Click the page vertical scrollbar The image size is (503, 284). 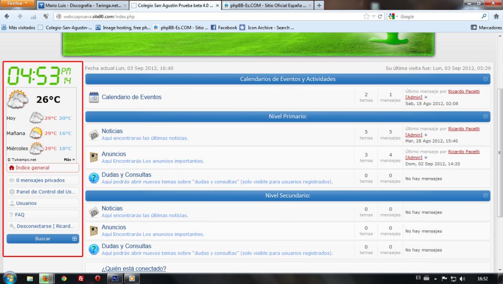click(500, 152)
